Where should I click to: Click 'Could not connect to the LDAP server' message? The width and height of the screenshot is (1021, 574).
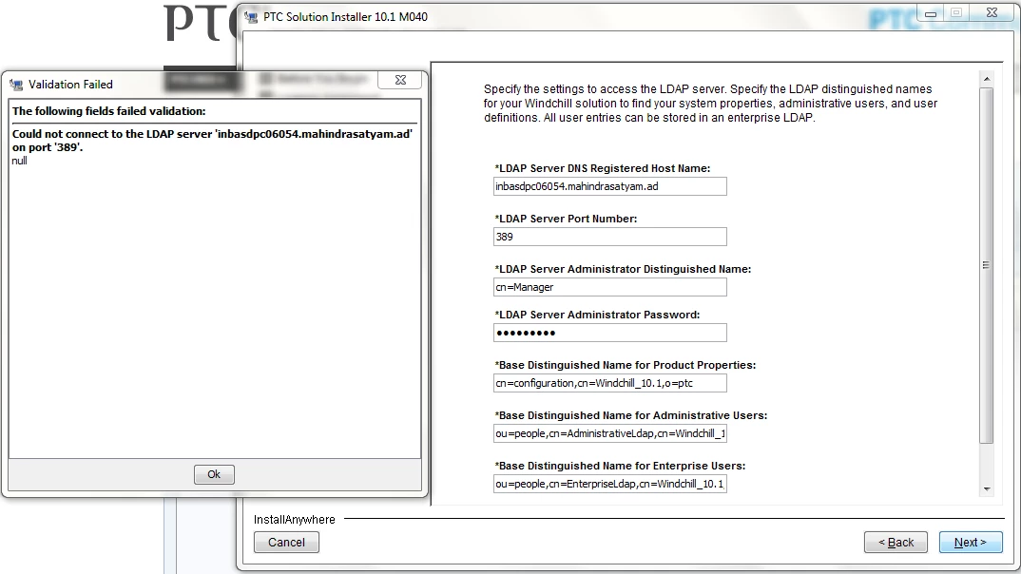click(212, 141)
